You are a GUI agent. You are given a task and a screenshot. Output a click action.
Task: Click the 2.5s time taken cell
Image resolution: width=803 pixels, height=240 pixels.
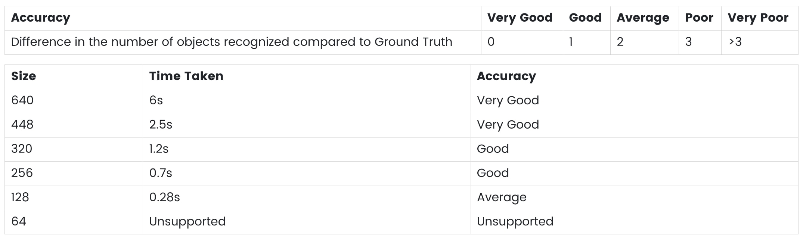pyautogui.click(x=161, y=125)
